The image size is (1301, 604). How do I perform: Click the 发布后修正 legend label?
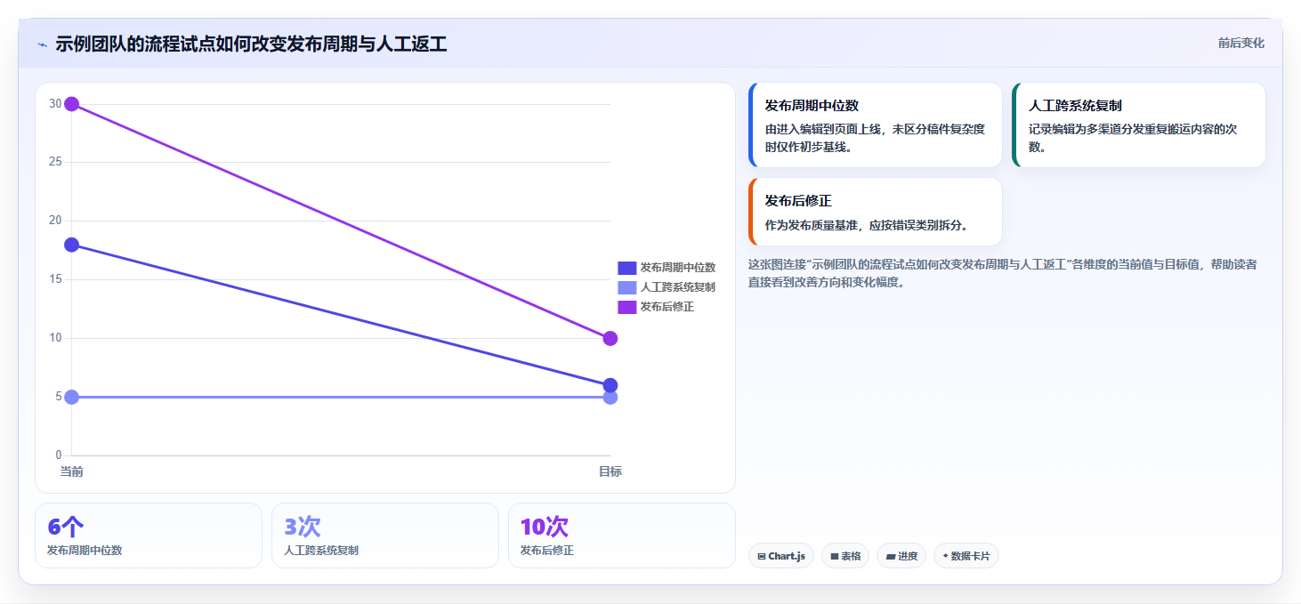point(667,307)
